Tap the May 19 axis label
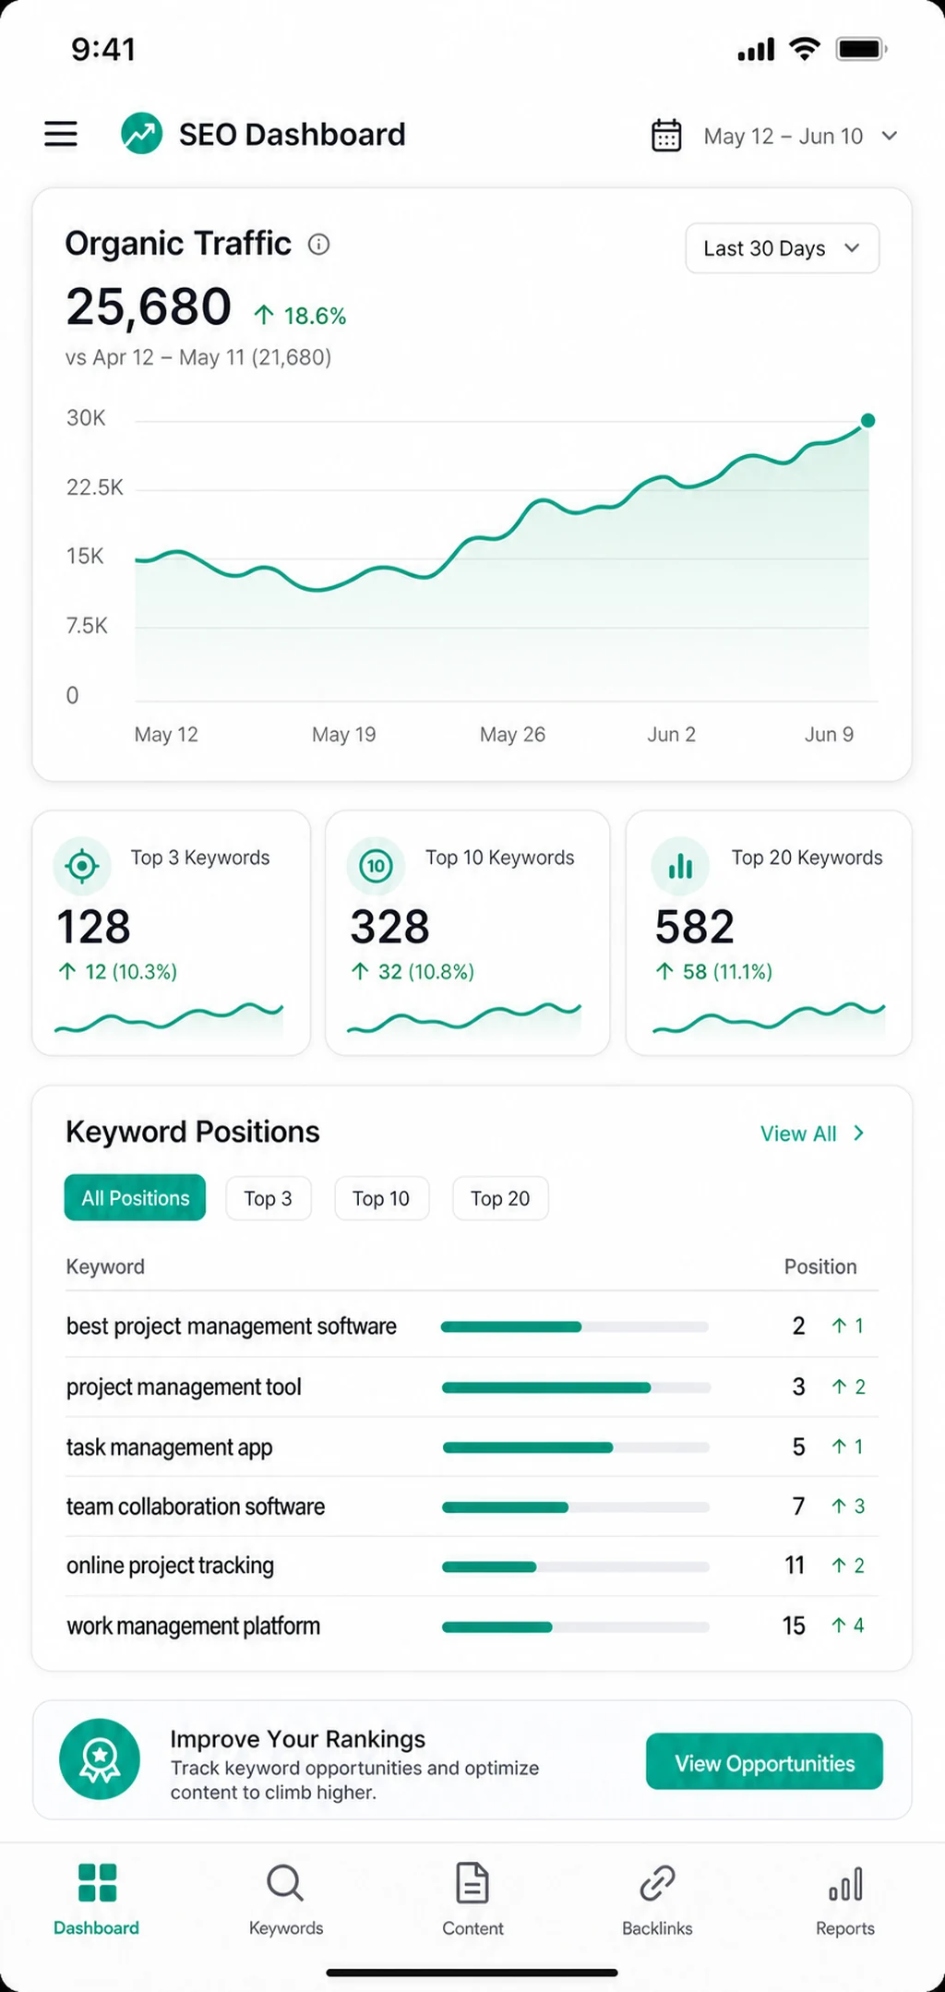Image resolution: width=945 pixels, height=1992 pixels. (343, 735)
